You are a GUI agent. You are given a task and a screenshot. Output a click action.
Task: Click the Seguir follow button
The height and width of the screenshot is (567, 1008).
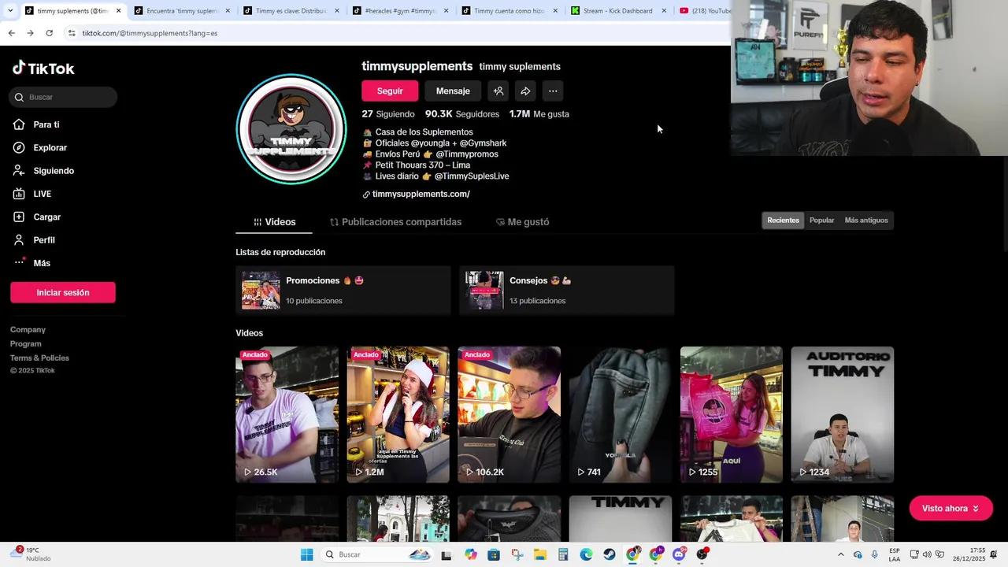(x=389, y=91)
